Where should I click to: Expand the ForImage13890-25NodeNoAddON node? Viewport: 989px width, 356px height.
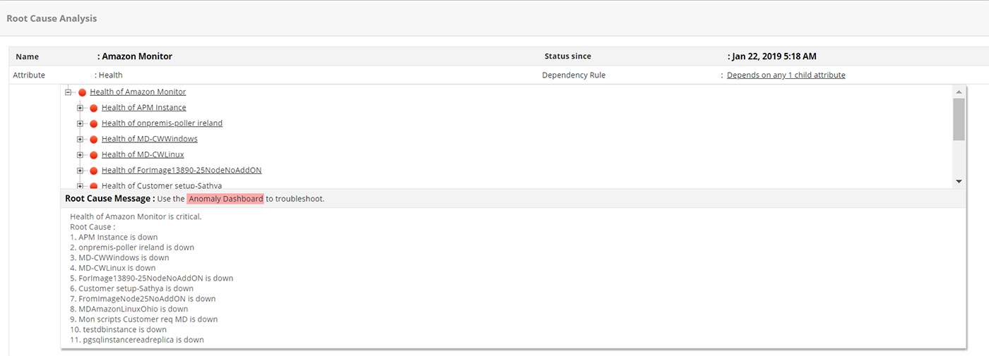click(x=81, y=171)
